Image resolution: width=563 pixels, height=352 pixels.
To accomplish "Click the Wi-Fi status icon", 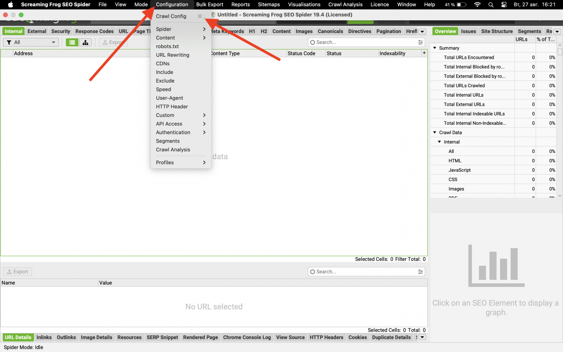I will (x=477, y=4).
